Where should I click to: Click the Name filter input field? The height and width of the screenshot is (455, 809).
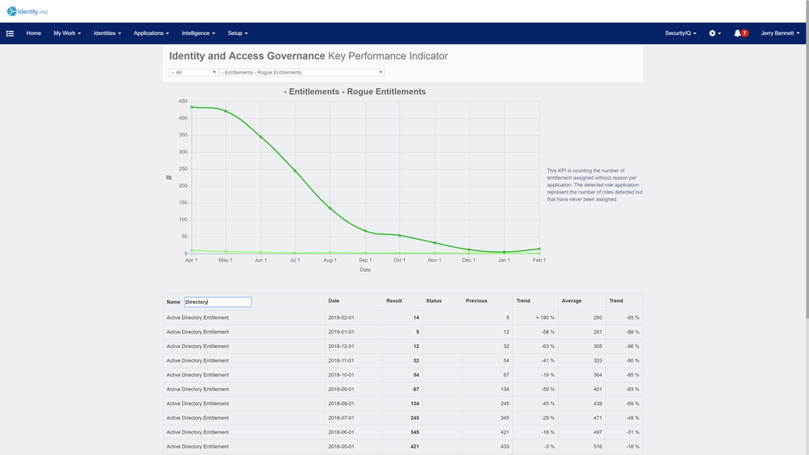[218, 302]
